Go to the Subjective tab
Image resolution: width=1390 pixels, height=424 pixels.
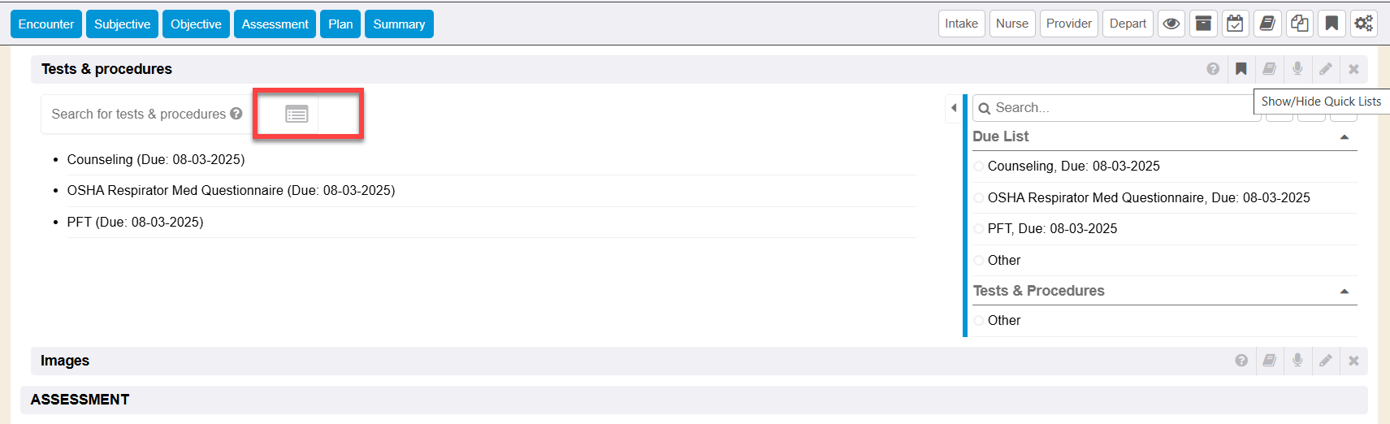tap(122, 24)
